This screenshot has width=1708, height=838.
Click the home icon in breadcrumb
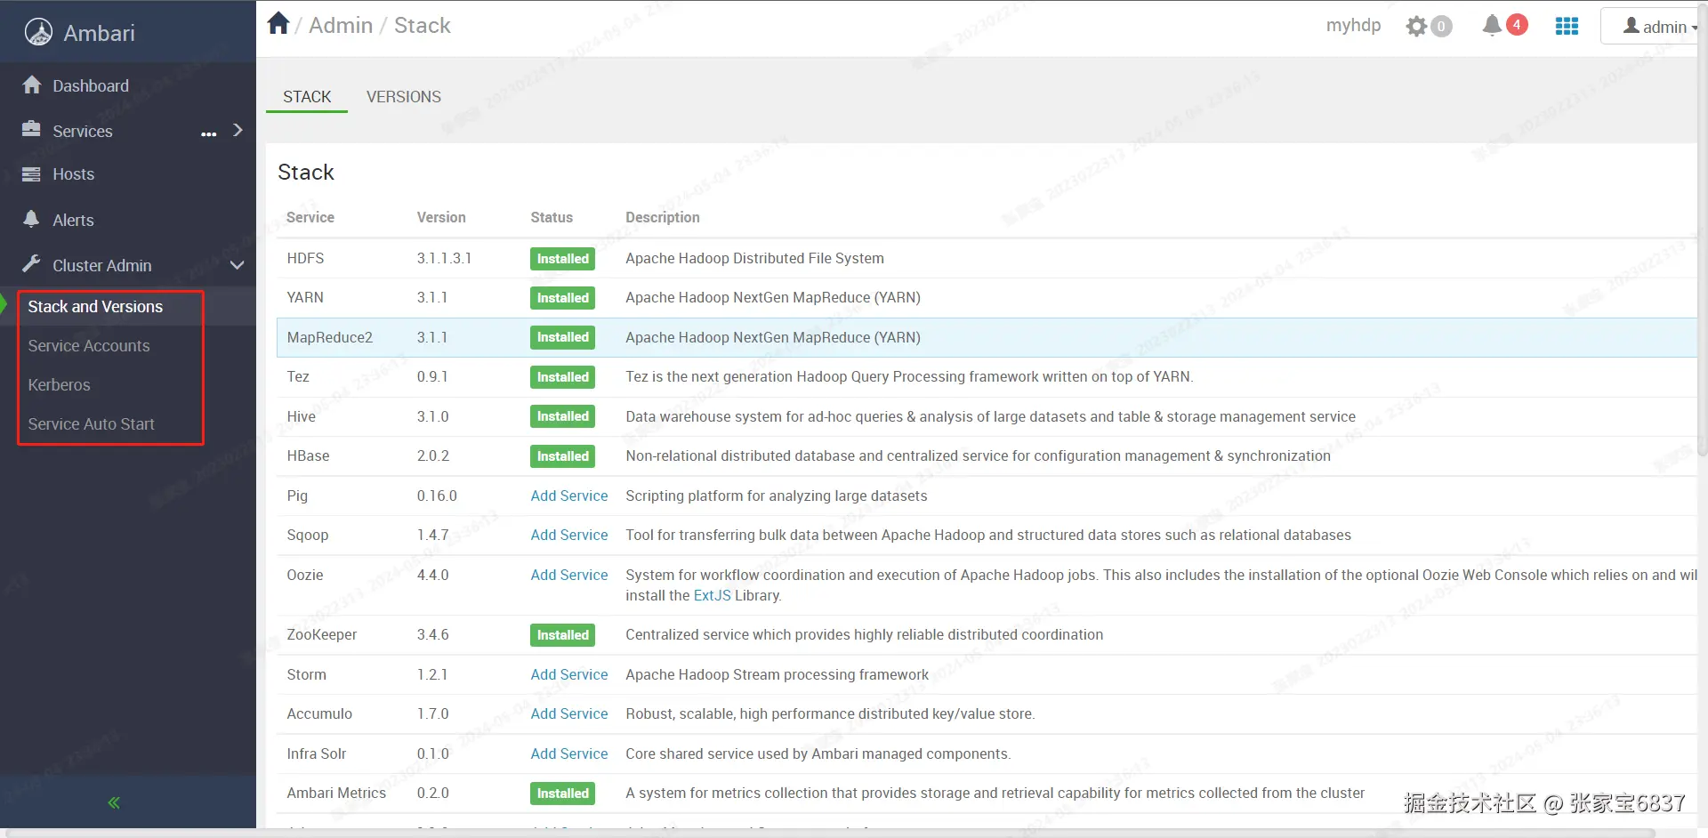[278, 24]
